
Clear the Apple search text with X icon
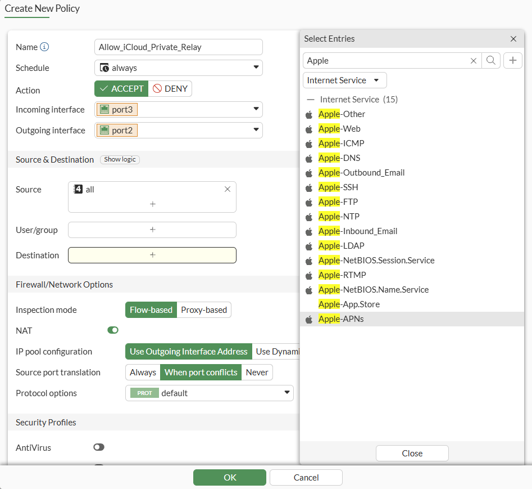474,61
